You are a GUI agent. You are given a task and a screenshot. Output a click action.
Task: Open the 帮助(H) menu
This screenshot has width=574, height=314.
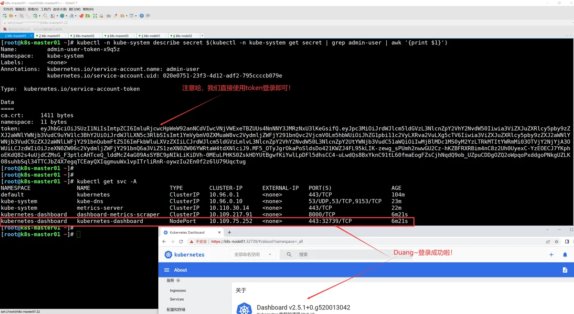[88, 9]
